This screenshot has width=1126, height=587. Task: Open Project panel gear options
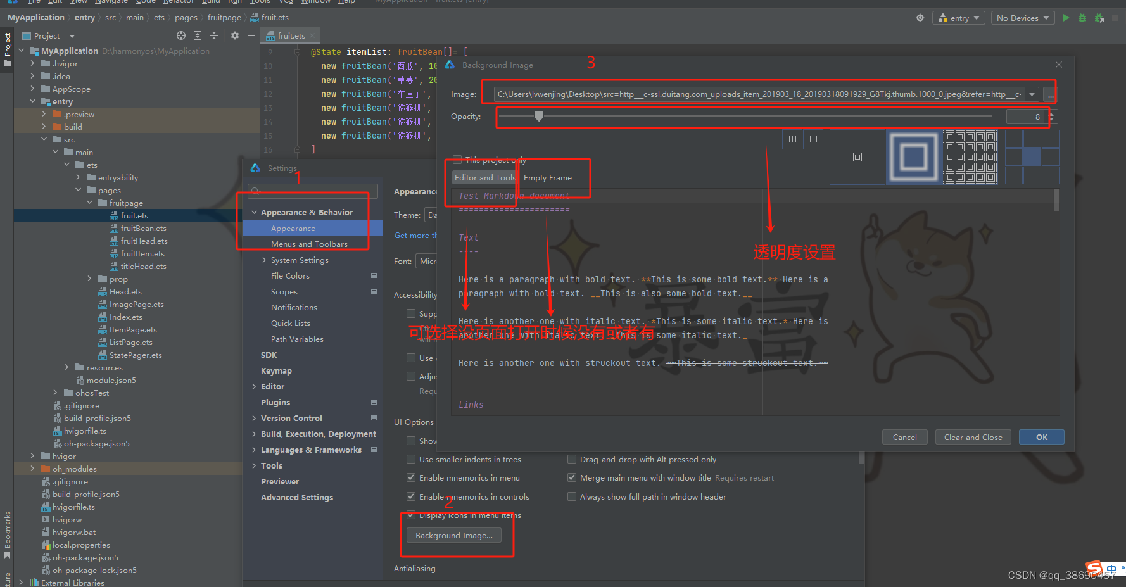coord(235,35)
